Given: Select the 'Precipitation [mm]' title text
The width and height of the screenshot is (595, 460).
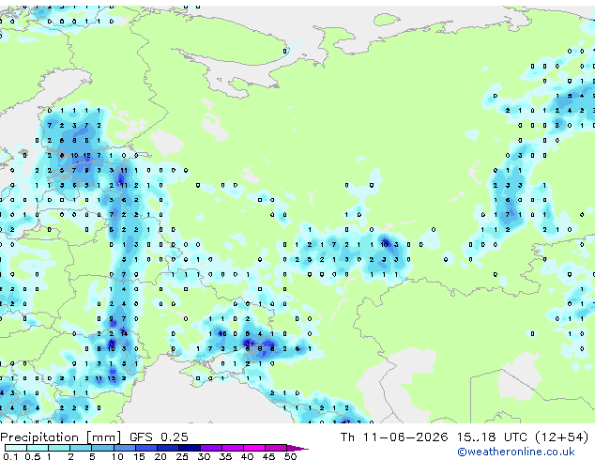Looking at the screenshot, I should tap(61, 437).
